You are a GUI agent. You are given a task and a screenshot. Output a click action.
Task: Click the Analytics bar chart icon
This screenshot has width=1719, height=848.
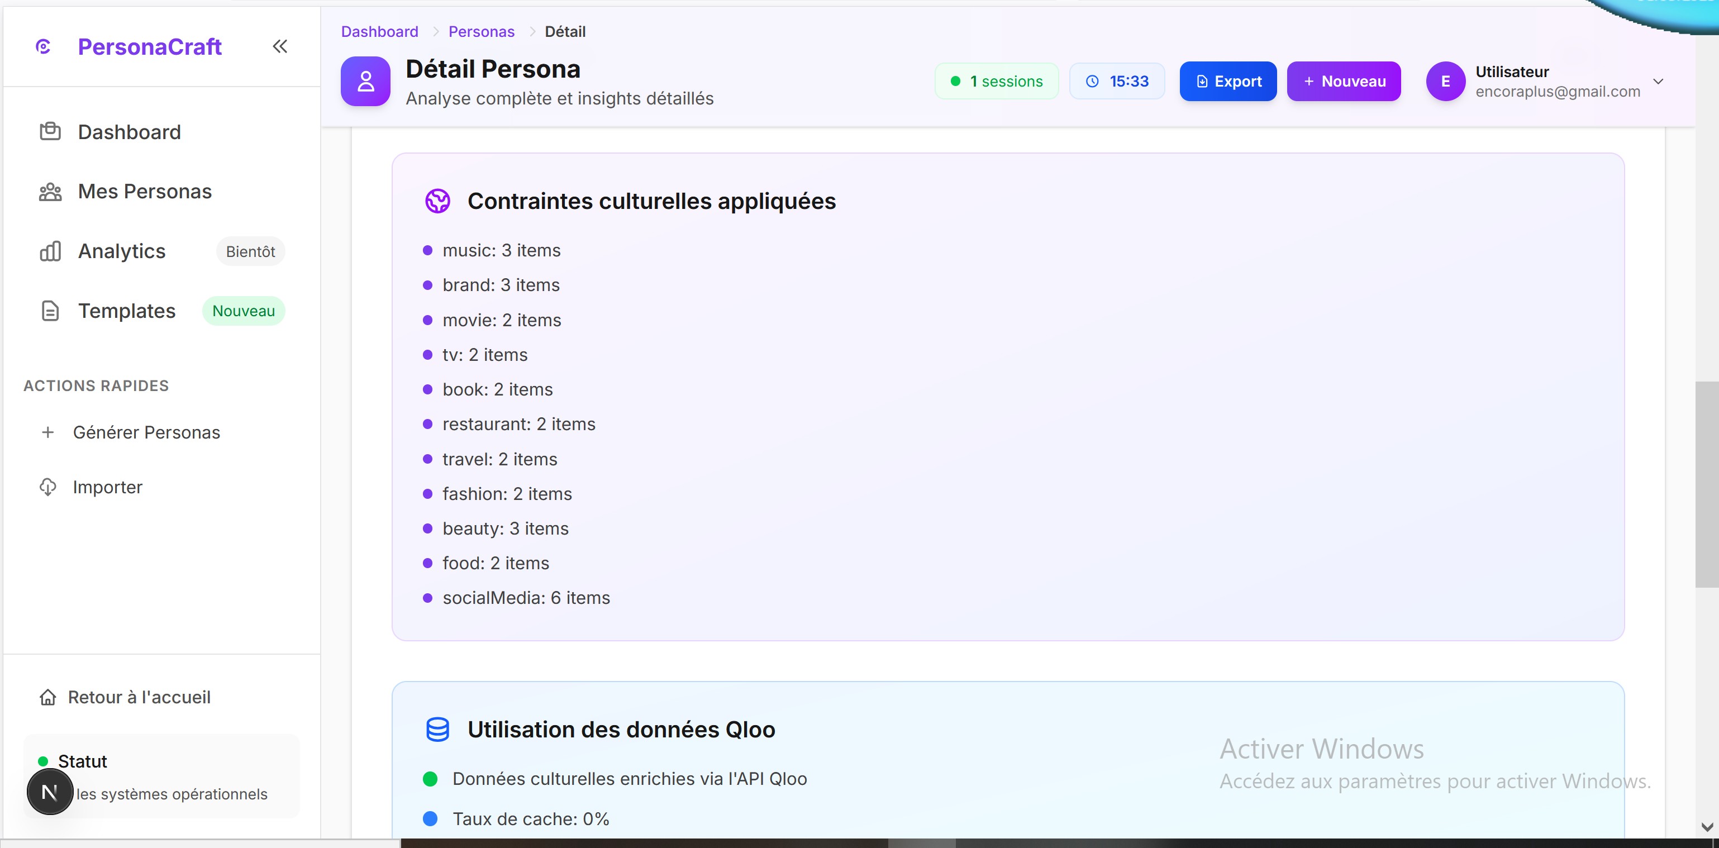pos(50,251)
